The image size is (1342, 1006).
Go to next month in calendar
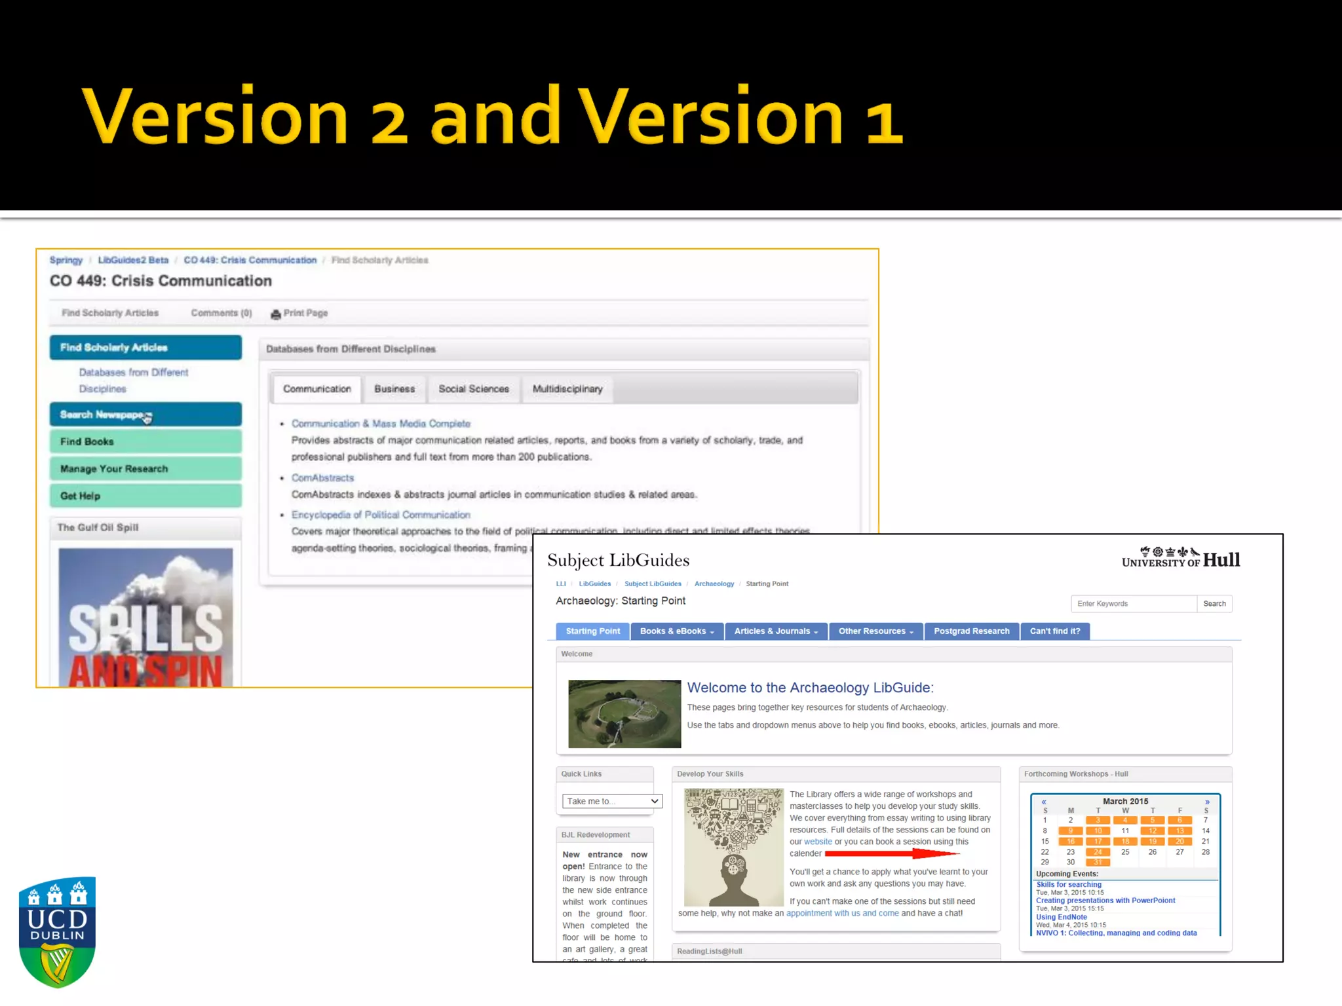[1207, 802]
